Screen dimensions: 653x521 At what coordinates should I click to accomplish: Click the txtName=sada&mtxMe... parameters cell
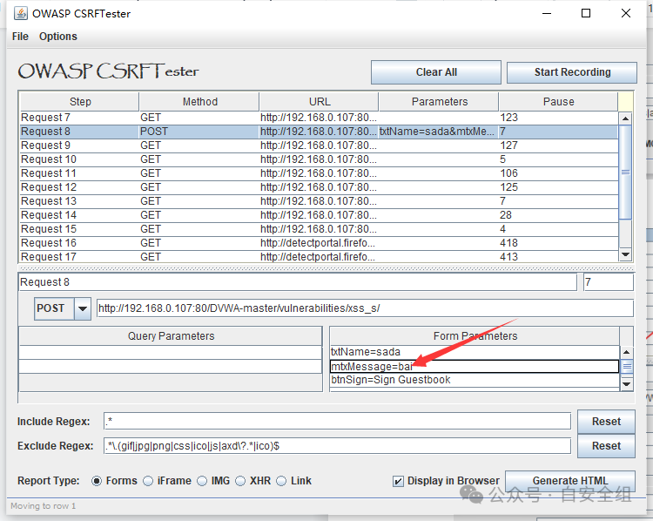tap(438, 132)
